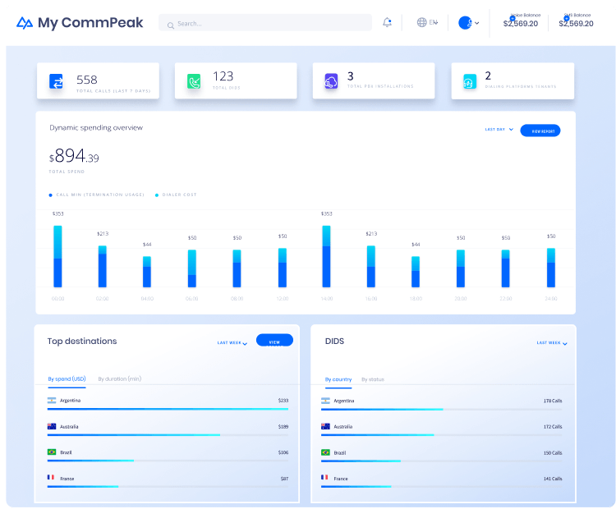Click France 141 Calls value
Screen dimensions: 616x509
(x=553, y=479)
